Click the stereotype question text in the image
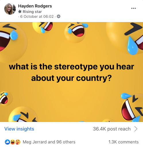 click(x=71, y=73)
